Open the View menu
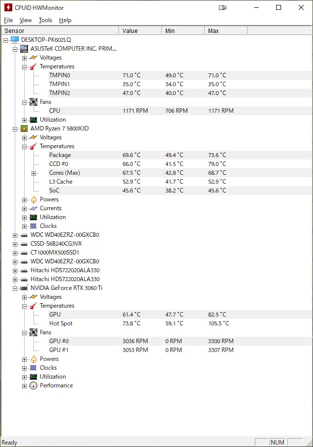This screenshot has width=313, height=447. tap(26, 20)
